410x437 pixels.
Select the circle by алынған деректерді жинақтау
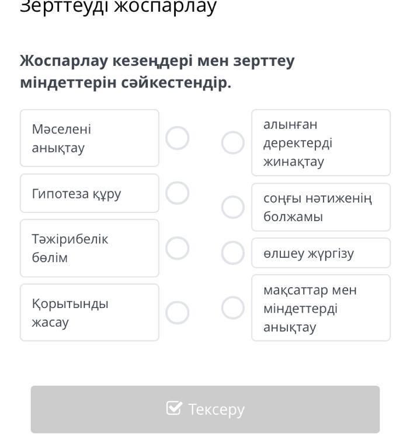[232, 142]
